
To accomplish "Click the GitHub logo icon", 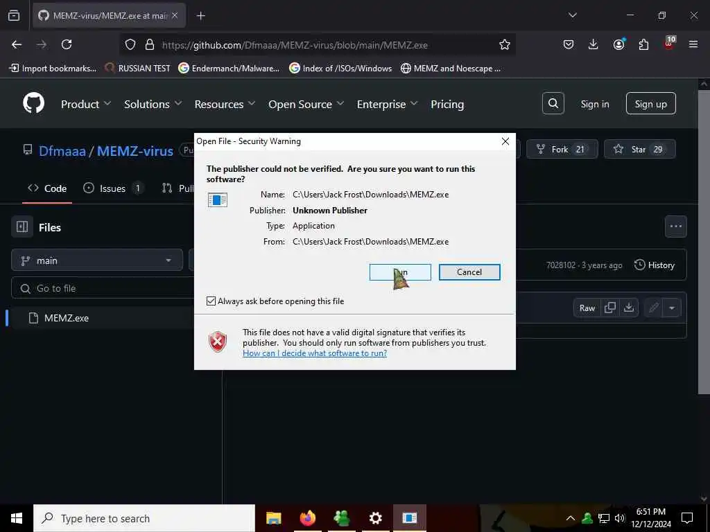I will tap(33, 104).
